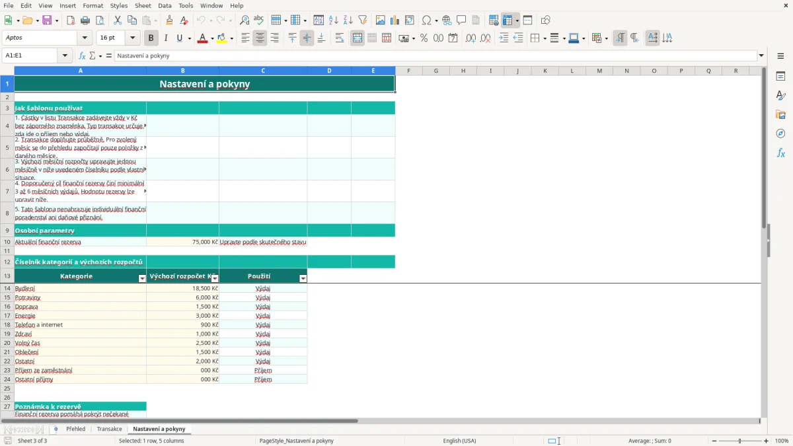Toggle Italic formatting
Screen dimensions: 793x446
coord(165,38)
